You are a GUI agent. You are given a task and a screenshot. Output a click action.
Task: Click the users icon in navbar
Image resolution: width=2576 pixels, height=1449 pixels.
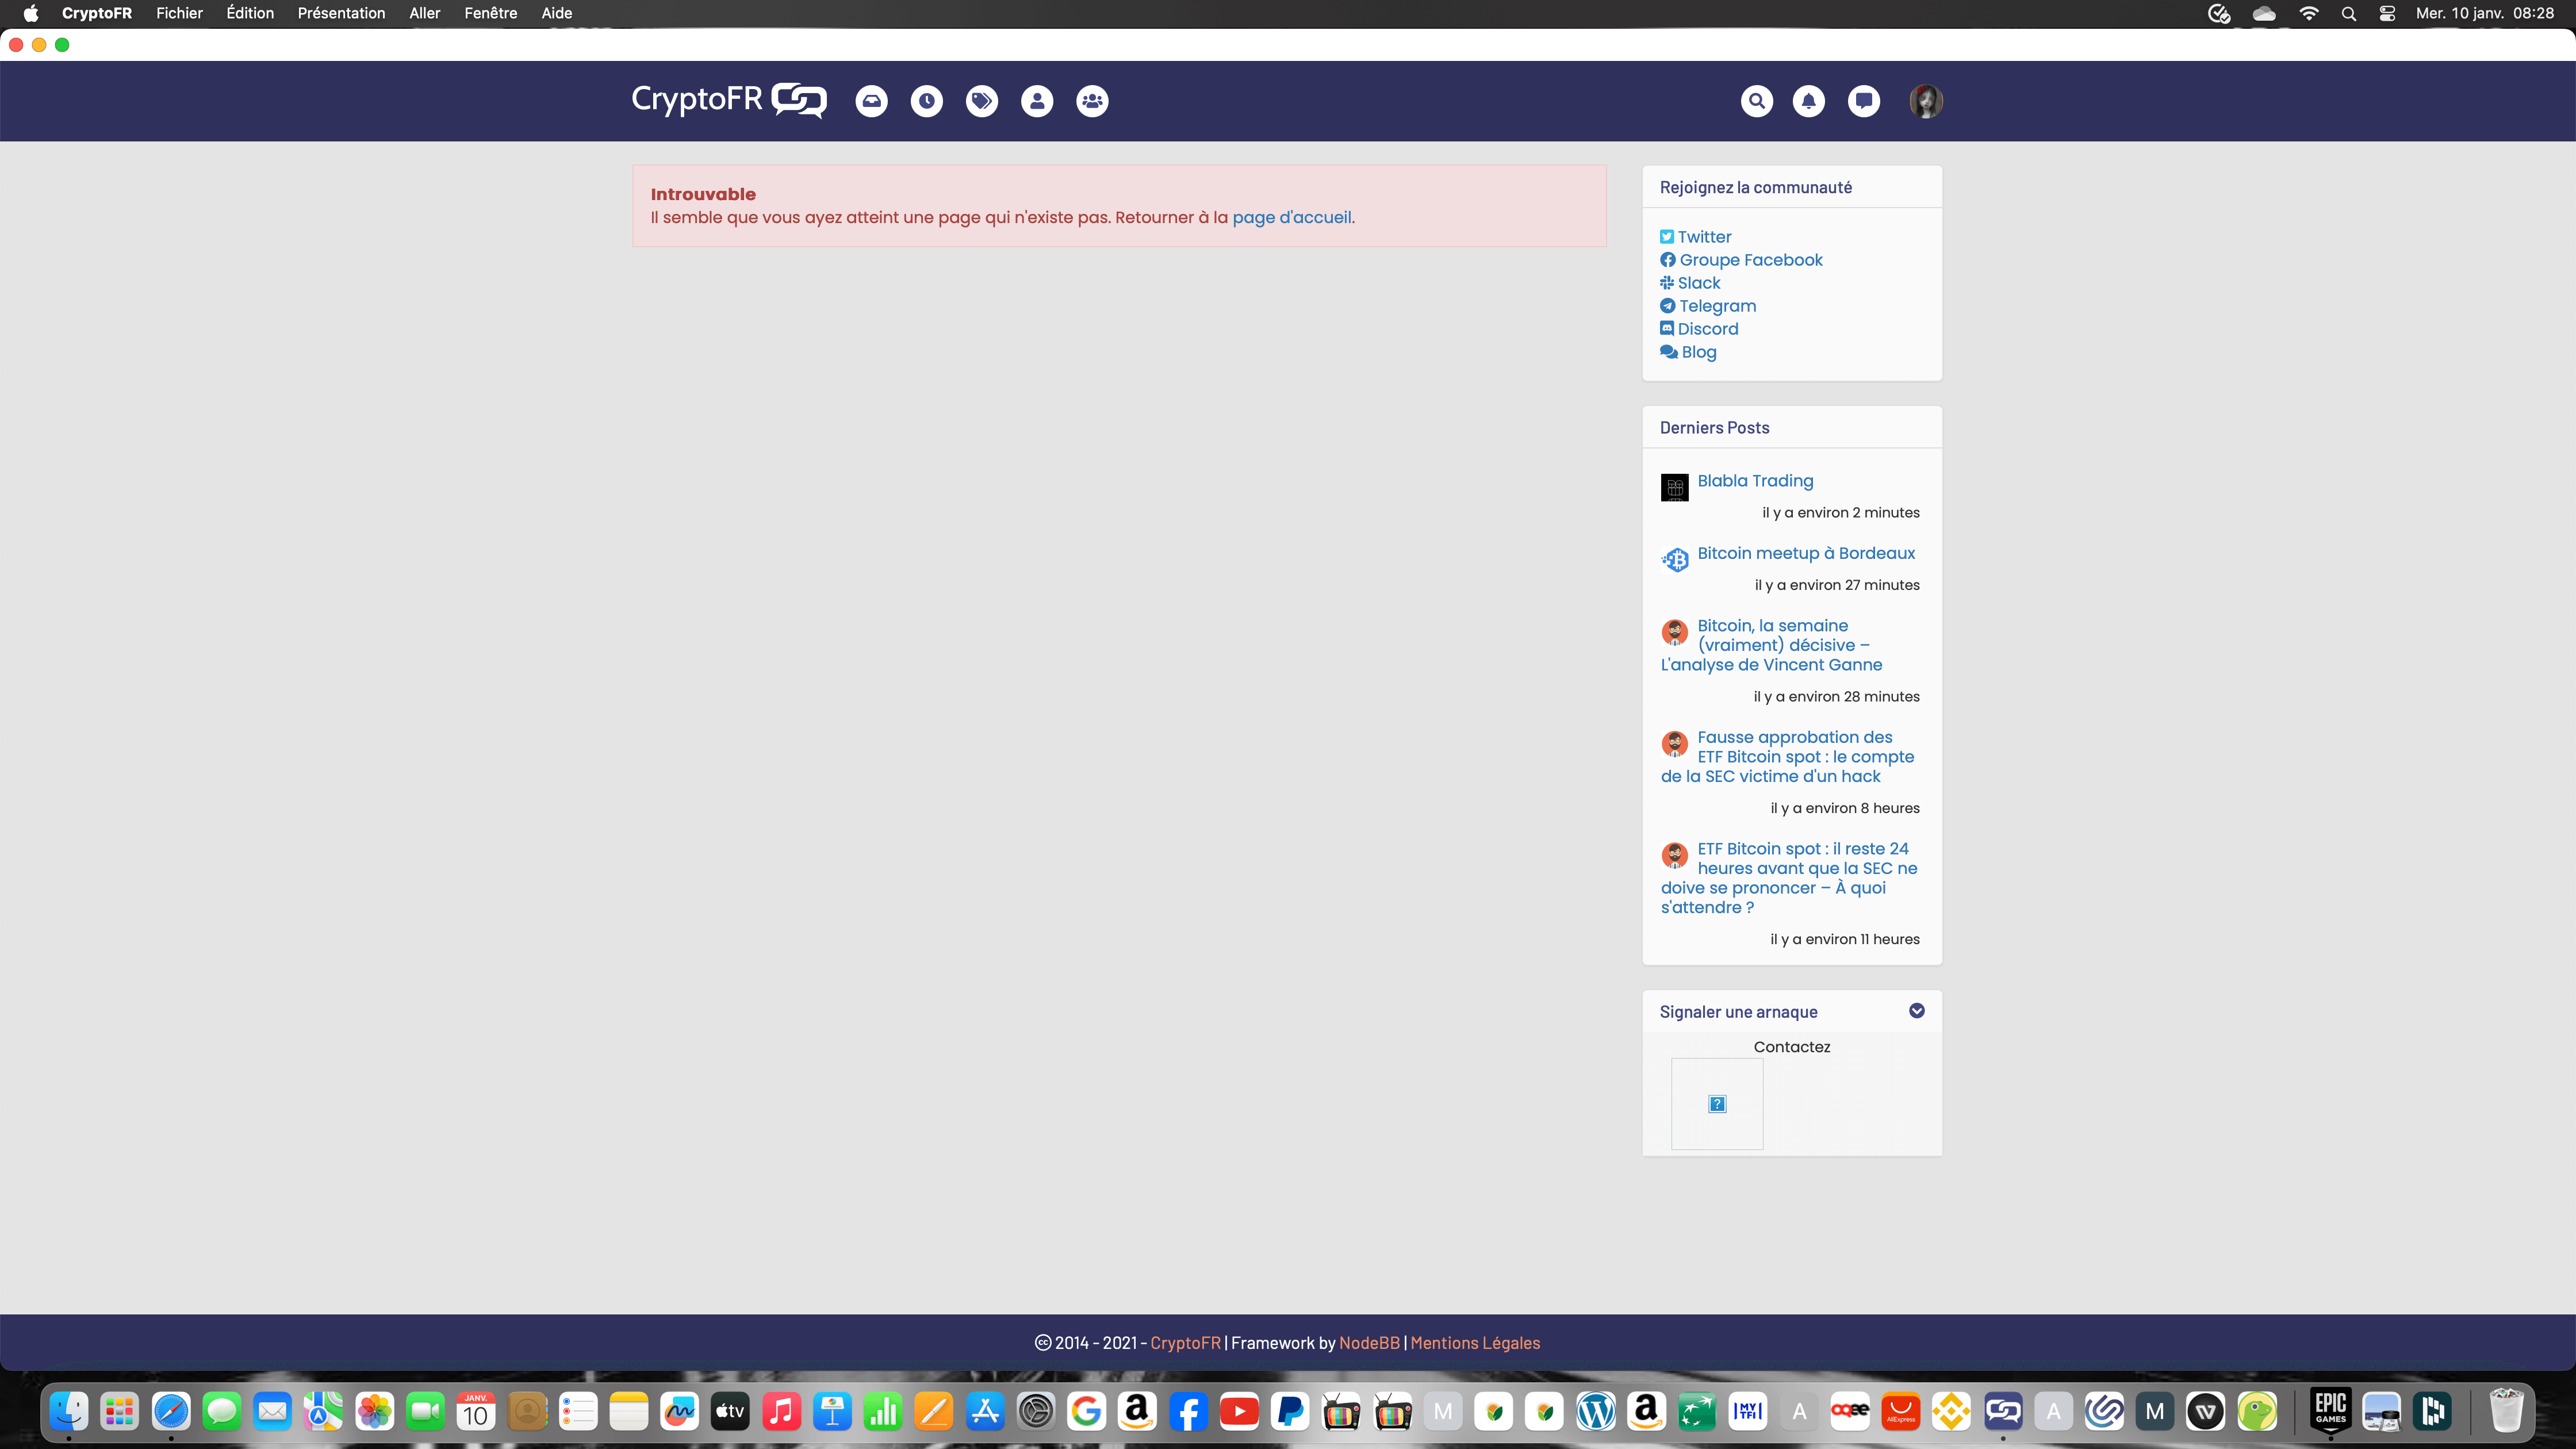tap(1036, 101)
